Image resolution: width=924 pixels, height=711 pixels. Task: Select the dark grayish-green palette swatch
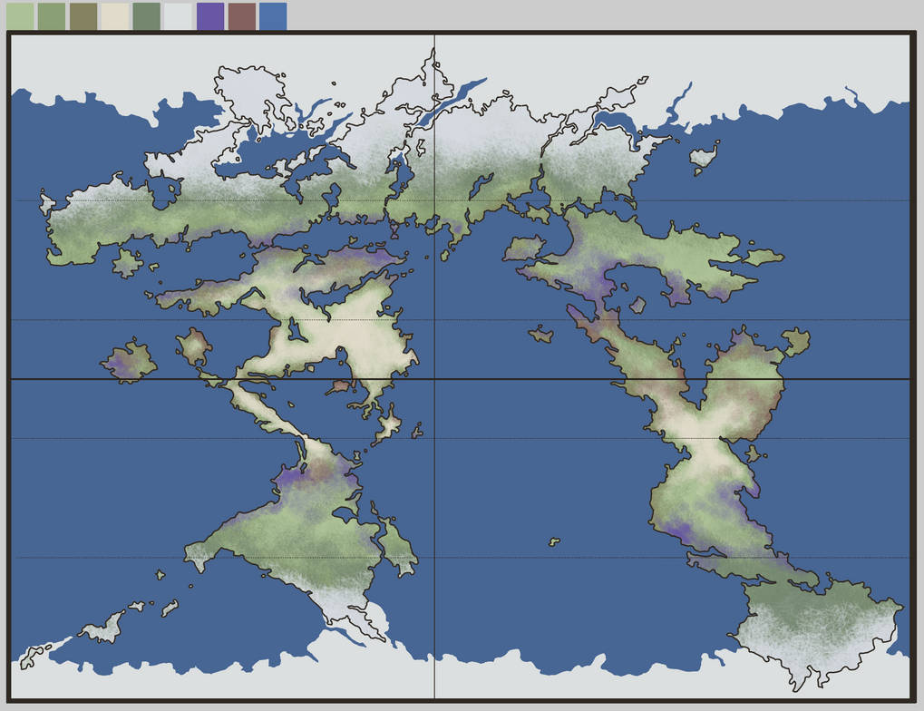click(x=147, y=16)
